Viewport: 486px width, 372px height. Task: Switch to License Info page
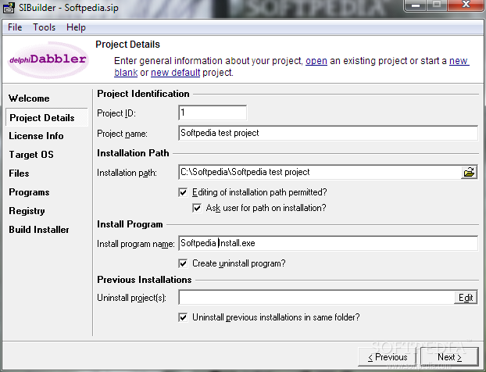click(36, 136)
